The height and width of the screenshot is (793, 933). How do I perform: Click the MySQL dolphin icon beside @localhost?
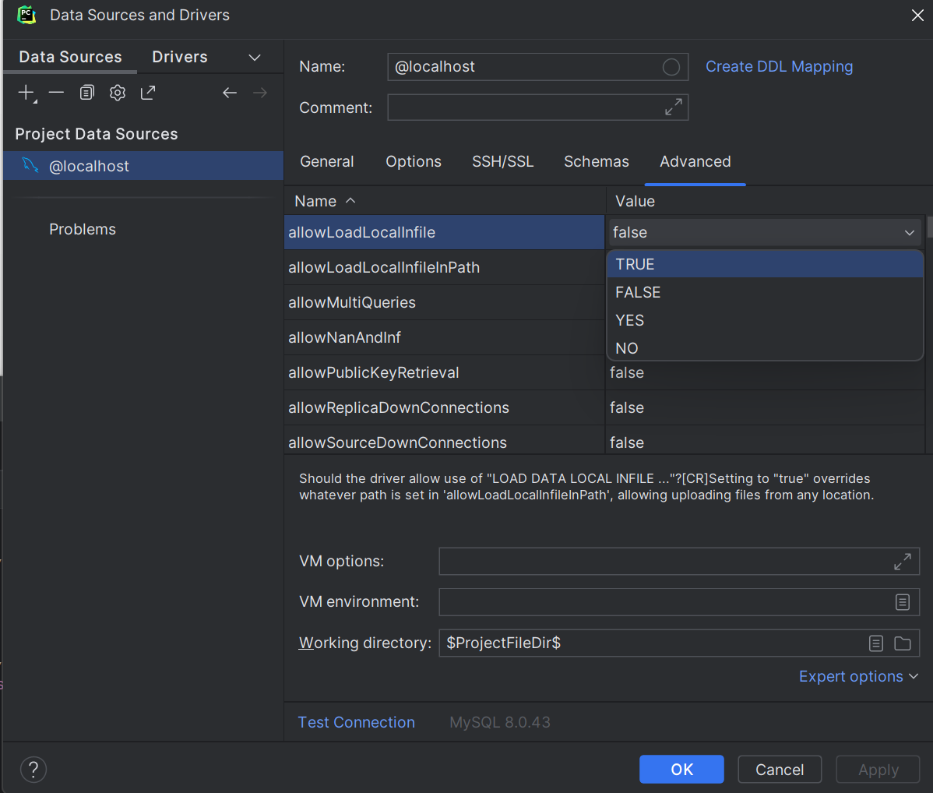coord(30,165)
